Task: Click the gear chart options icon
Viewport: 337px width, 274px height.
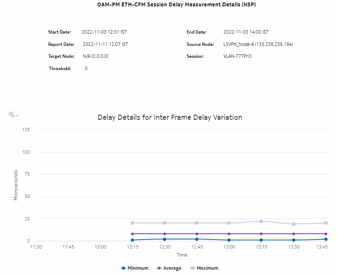Action: pos(11,115)
